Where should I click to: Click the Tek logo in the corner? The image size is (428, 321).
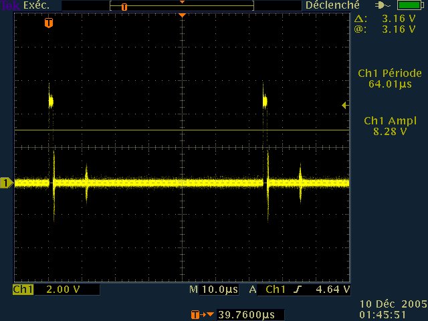click(x=7, y=5)
